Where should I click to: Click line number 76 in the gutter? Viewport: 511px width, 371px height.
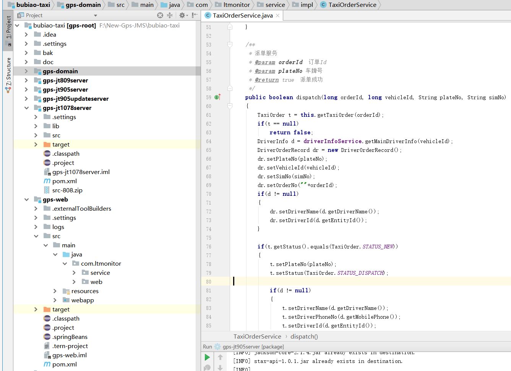pyautogui.click(x=209, y=247)
